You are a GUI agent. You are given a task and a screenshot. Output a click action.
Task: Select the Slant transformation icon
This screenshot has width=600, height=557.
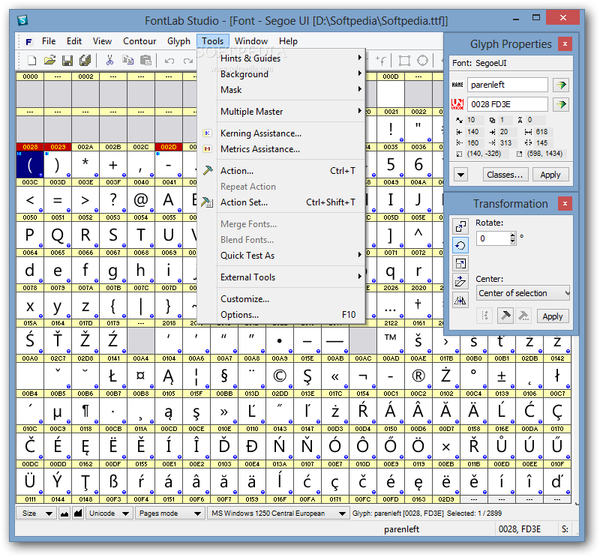pyautogui.click(x=460, y=282)
